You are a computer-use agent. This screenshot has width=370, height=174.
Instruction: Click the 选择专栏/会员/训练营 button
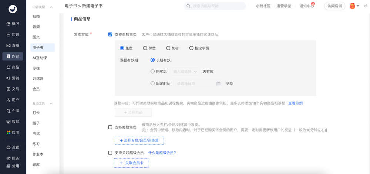tap(139, 140)
